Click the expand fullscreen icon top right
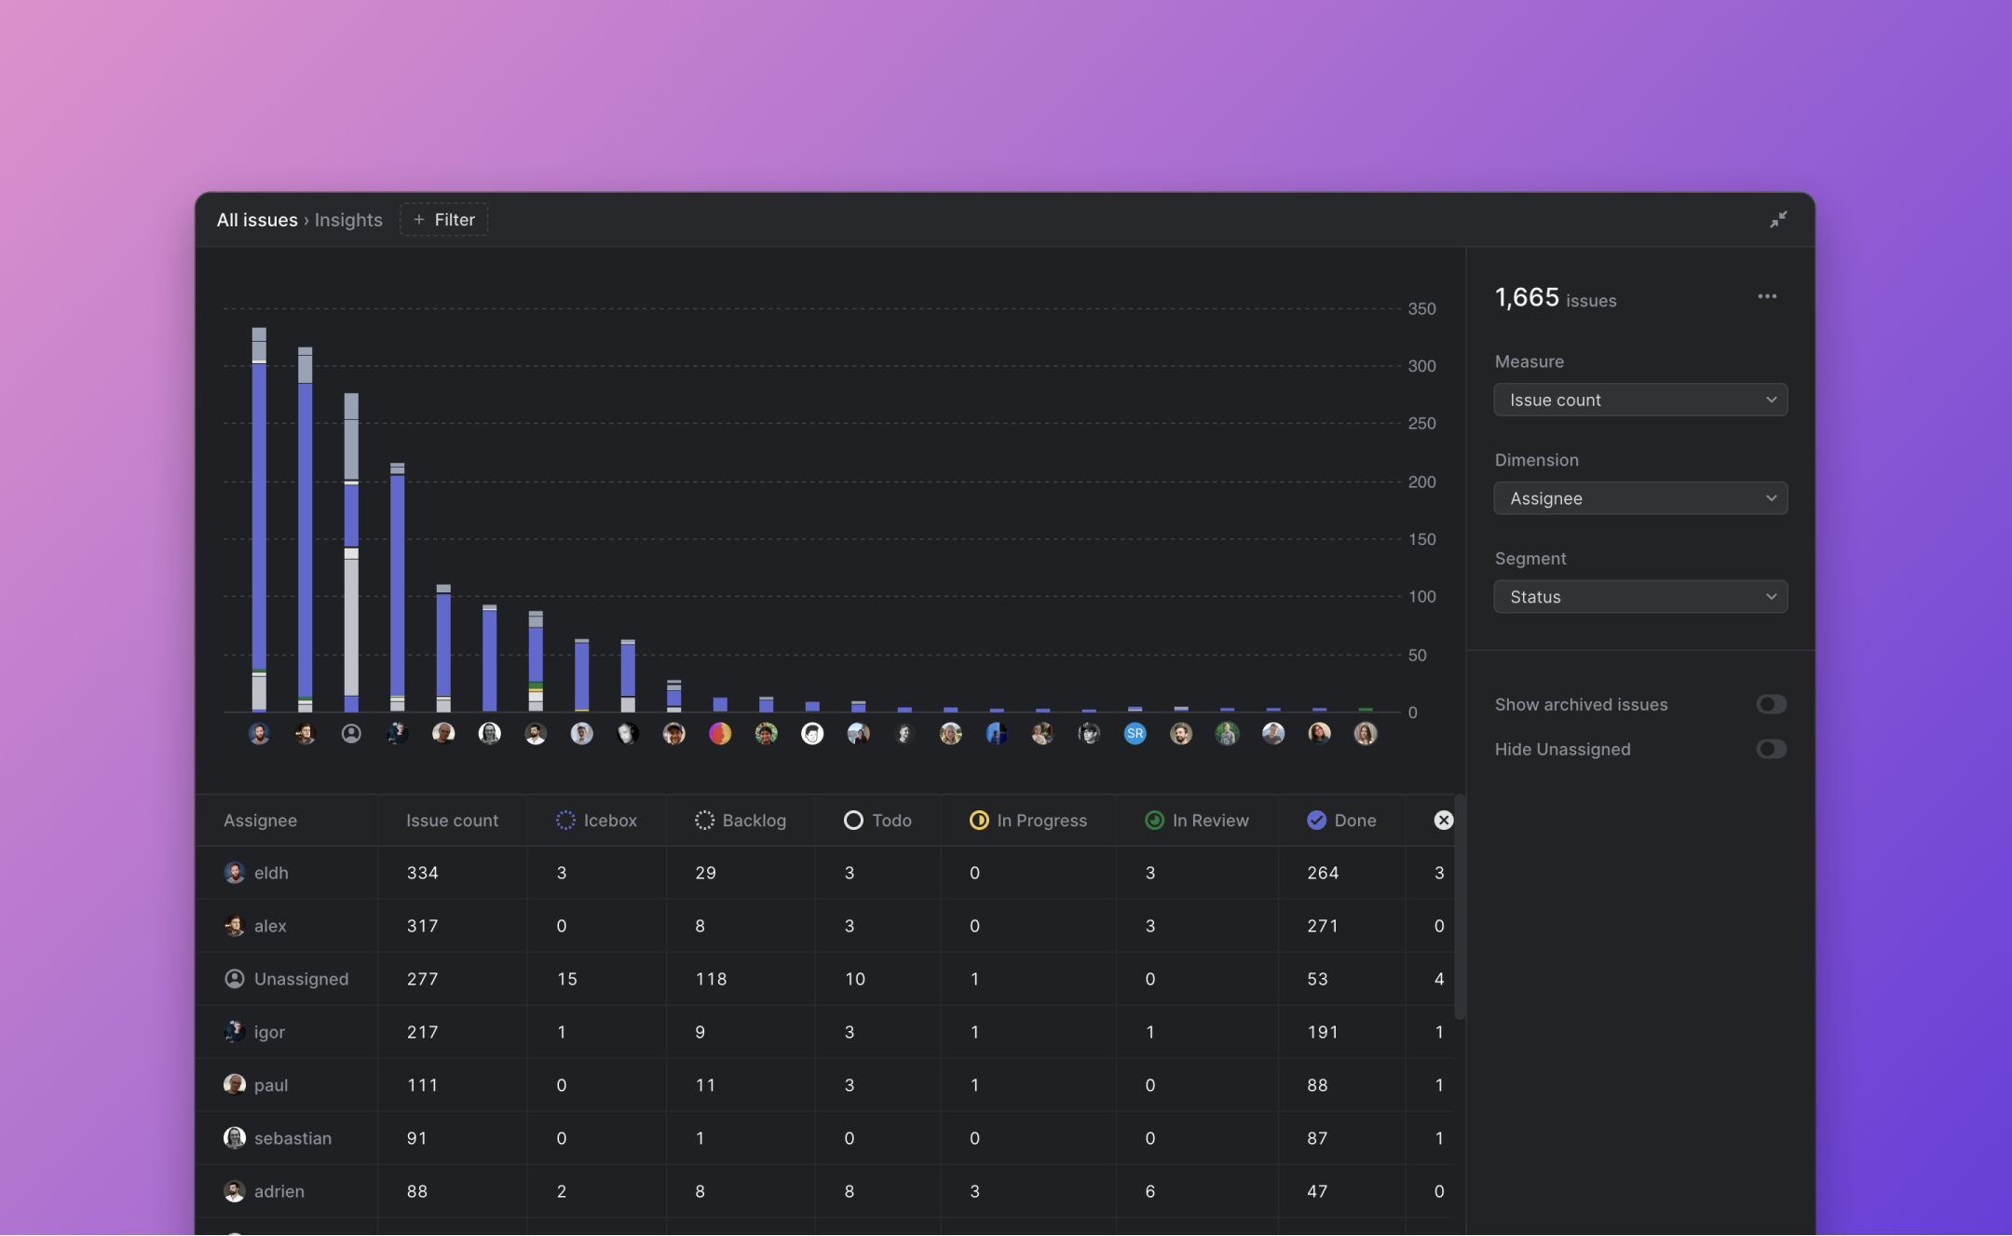 (x=1779, y=219)
